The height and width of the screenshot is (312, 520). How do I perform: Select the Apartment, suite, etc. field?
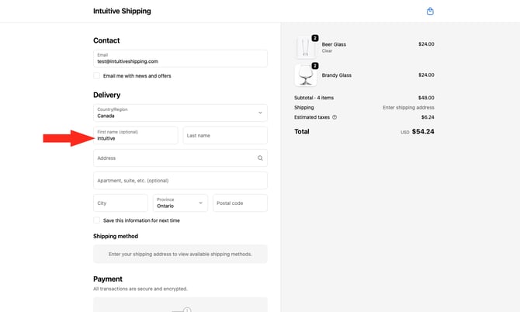click(x=180, y=180)
